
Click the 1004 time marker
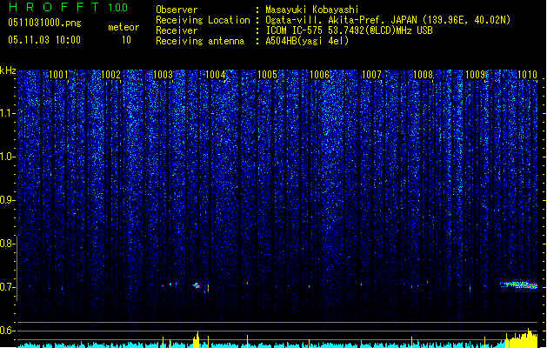216,75
